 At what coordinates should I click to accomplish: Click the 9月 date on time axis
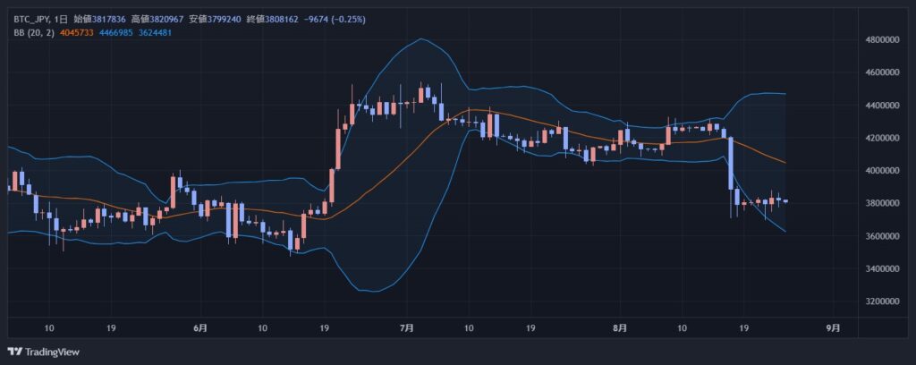(833, 328)
